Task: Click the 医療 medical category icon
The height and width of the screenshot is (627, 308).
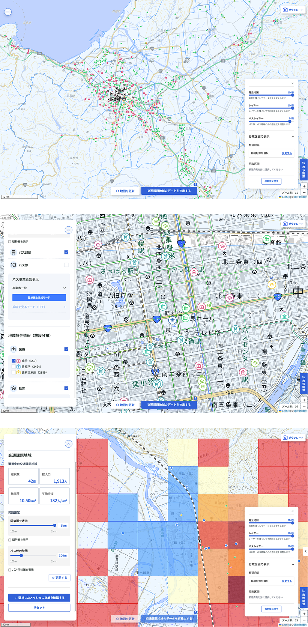Action: [x=14, y=349]
